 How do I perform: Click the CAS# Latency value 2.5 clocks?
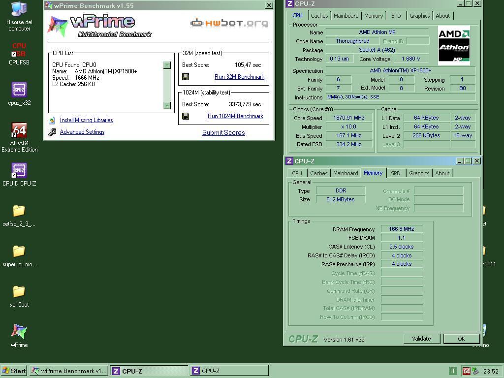pos(402,247)
